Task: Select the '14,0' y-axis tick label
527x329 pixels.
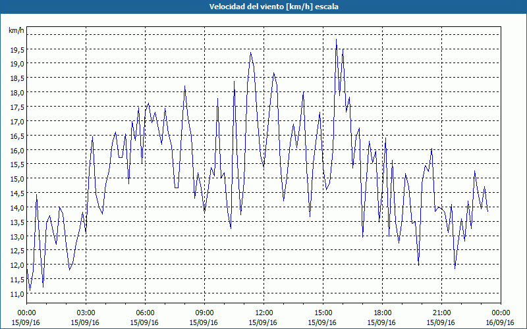Action: point(17,208)
